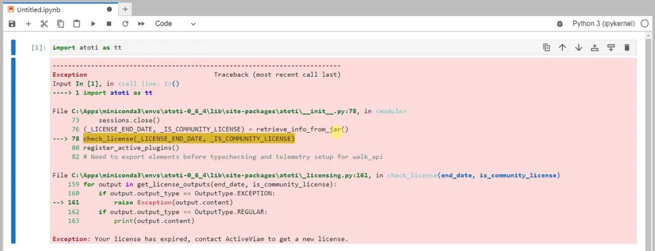Enable the debugger bug icon
This screenshot has height=251, width=655.
click(560, 24)
